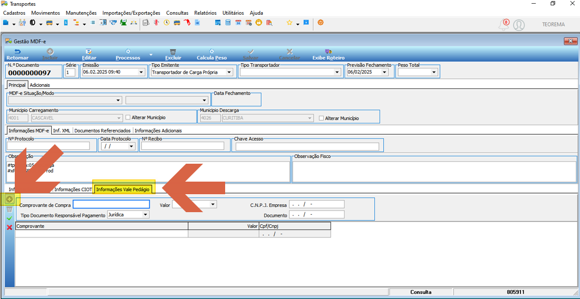
Task: Click the blue page with arrow icon
Action: [x=198, y=23]
